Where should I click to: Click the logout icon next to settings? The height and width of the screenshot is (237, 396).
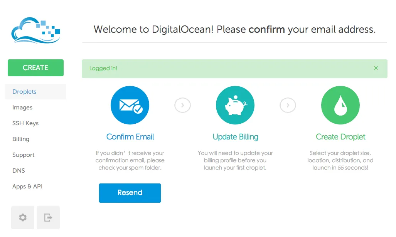(48, 218)
